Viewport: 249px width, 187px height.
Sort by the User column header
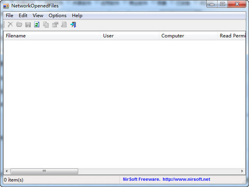click(130, 36)
